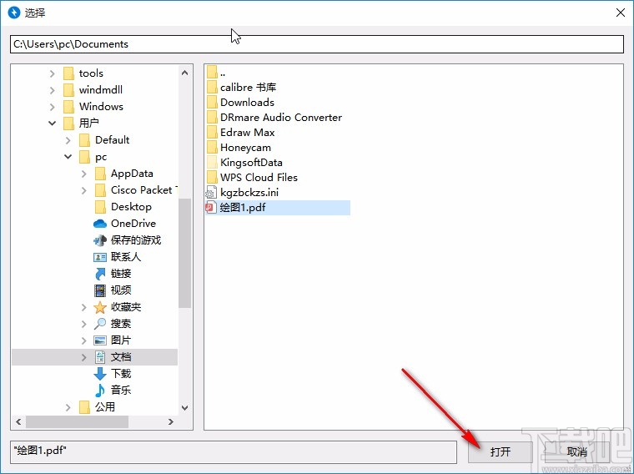Collapse the pc tree node

tap(68, 157)
